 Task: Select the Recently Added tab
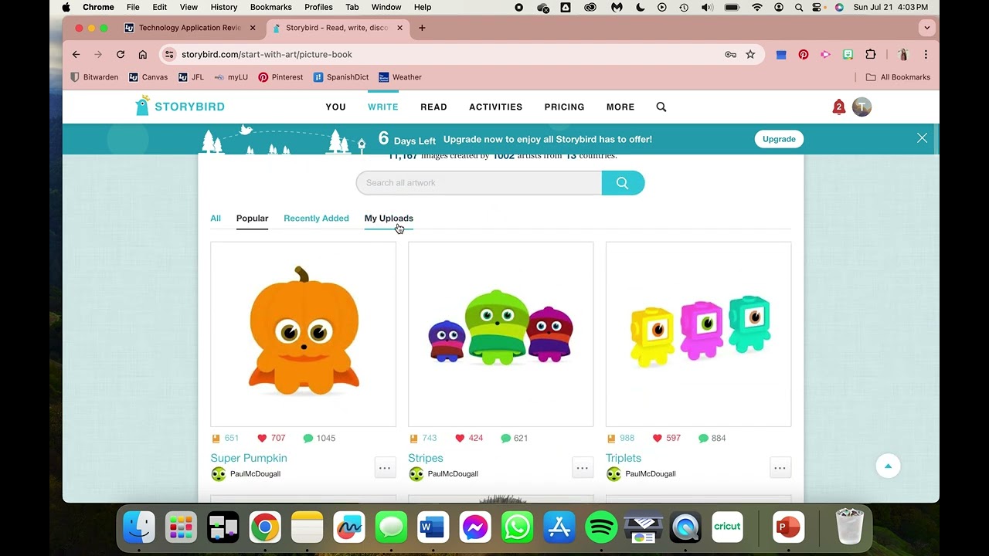coord(316,218)
